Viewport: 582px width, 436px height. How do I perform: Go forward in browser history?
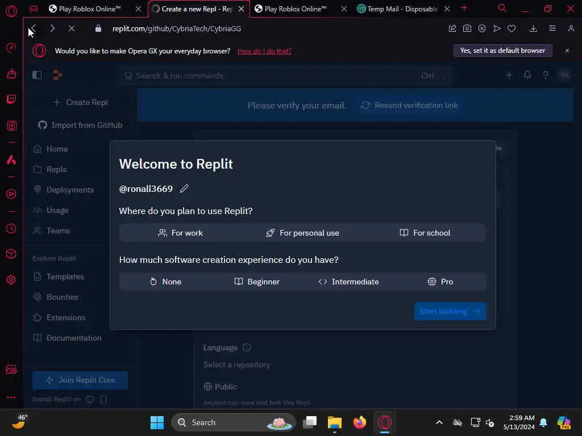(x=52, y=28)
